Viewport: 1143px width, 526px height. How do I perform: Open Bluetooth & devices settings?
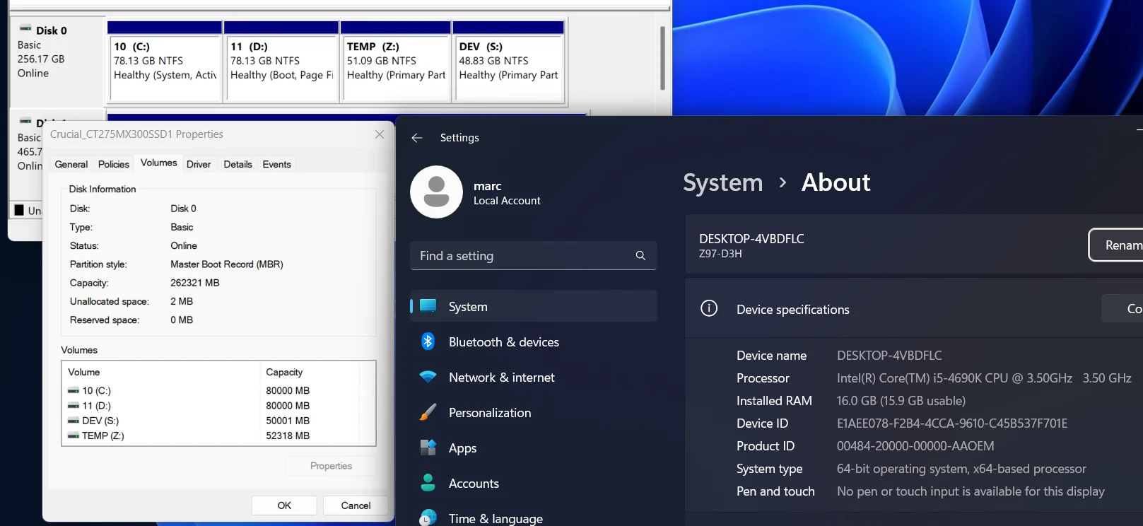534,341
